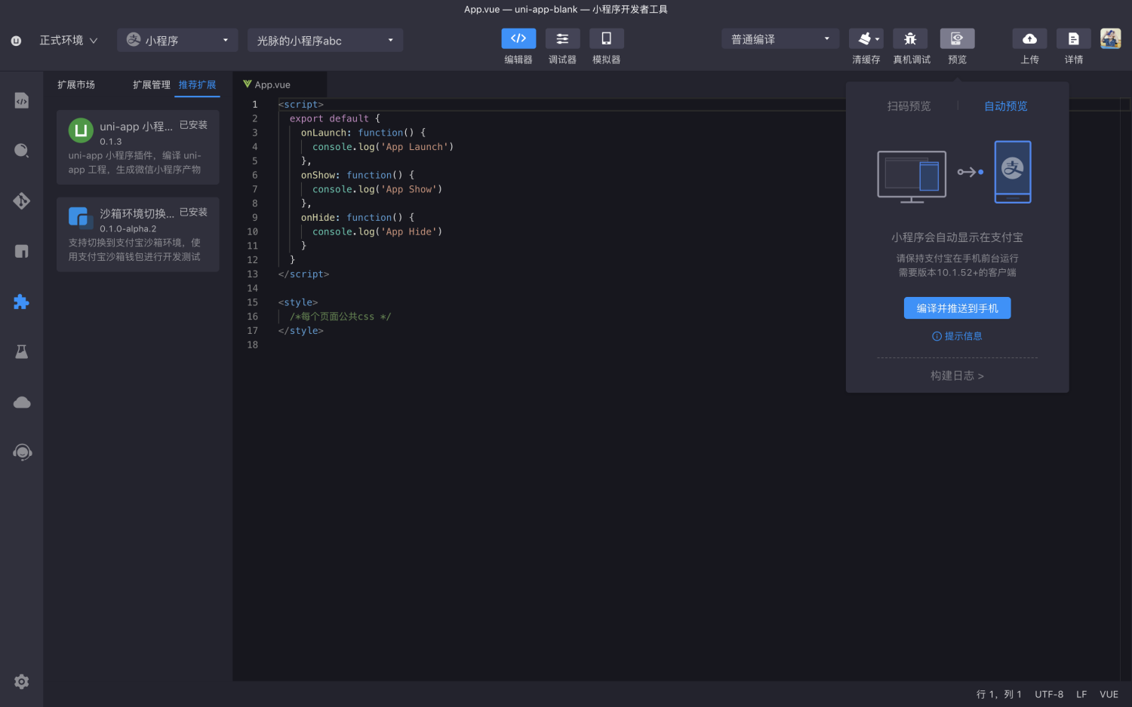Expand the 普通编译 compile mode dropdown
This screenshot has height=707, width=1132.
pyautogui.click(x=780, y=38)
